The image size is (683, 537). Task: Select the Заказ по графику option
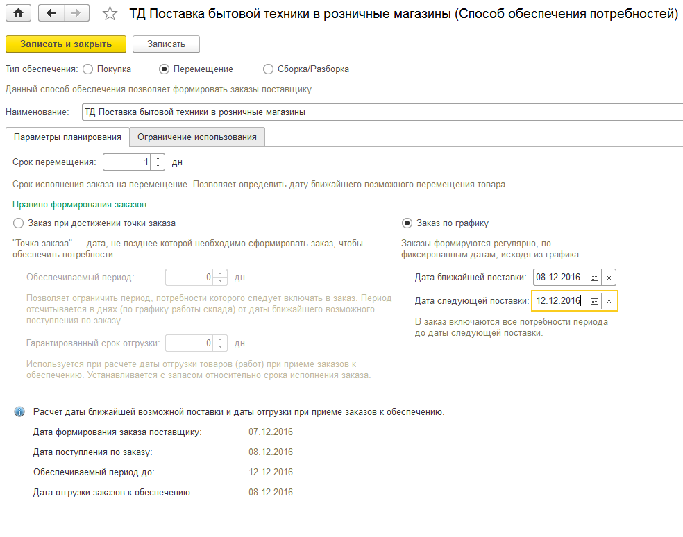pos(407,223)
